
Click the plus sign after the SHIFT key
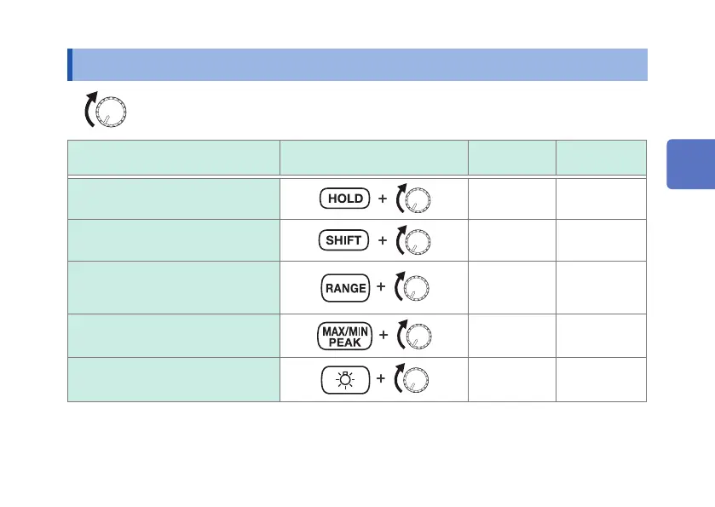click(383, 241)
